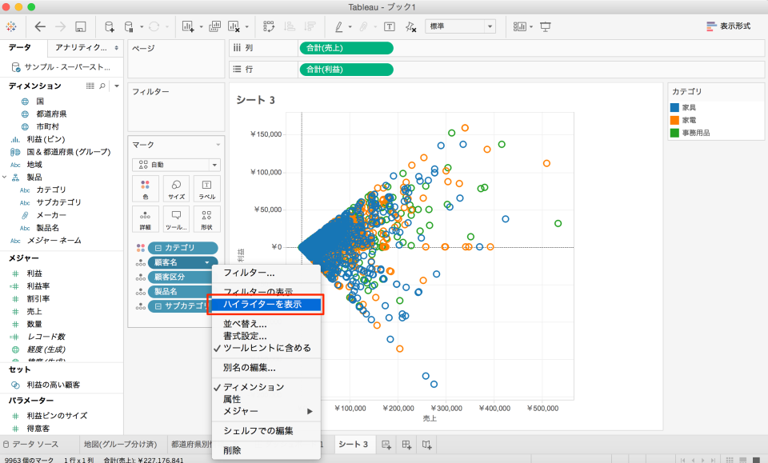Choose ハイライターを表示 from the menu
The image size is (768, 463).
[x=264, y=304]
